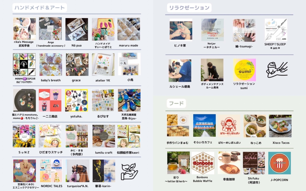Click the MINMI ESPOIR logo grid
This screenshot has height=191, width=306.
[x=24, y=64]
